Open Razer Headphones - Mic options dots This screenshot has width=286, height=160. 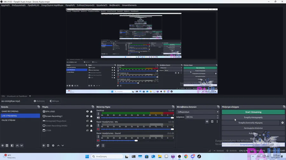pos(98,125)
